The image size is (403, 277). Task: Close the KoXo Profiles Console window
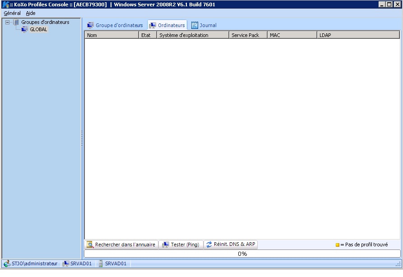[397, 5]
